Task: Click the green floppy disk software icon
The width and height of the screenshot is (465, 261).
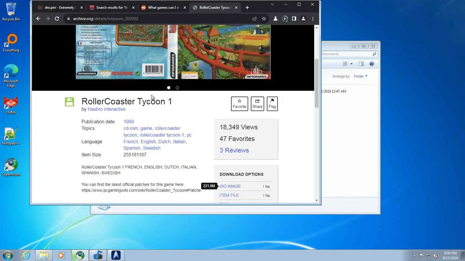Action: (x=69, y=102)
